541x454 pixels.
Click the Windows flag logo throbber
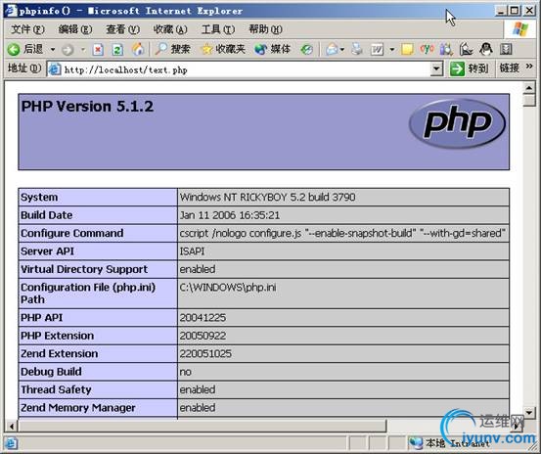(x=520, y=29)
